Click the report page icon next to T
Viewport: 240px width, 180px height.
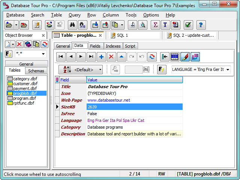175,25
